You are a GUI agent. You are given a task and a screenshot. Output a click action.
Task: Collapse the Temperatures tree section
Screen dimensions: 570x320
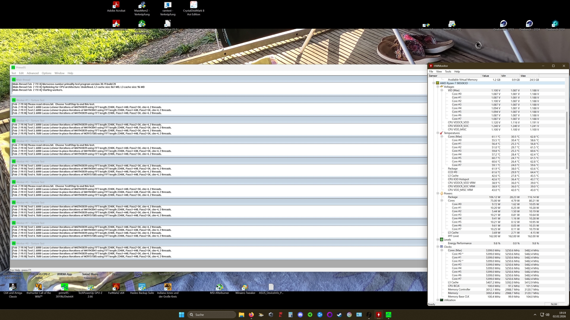(438, 133)
